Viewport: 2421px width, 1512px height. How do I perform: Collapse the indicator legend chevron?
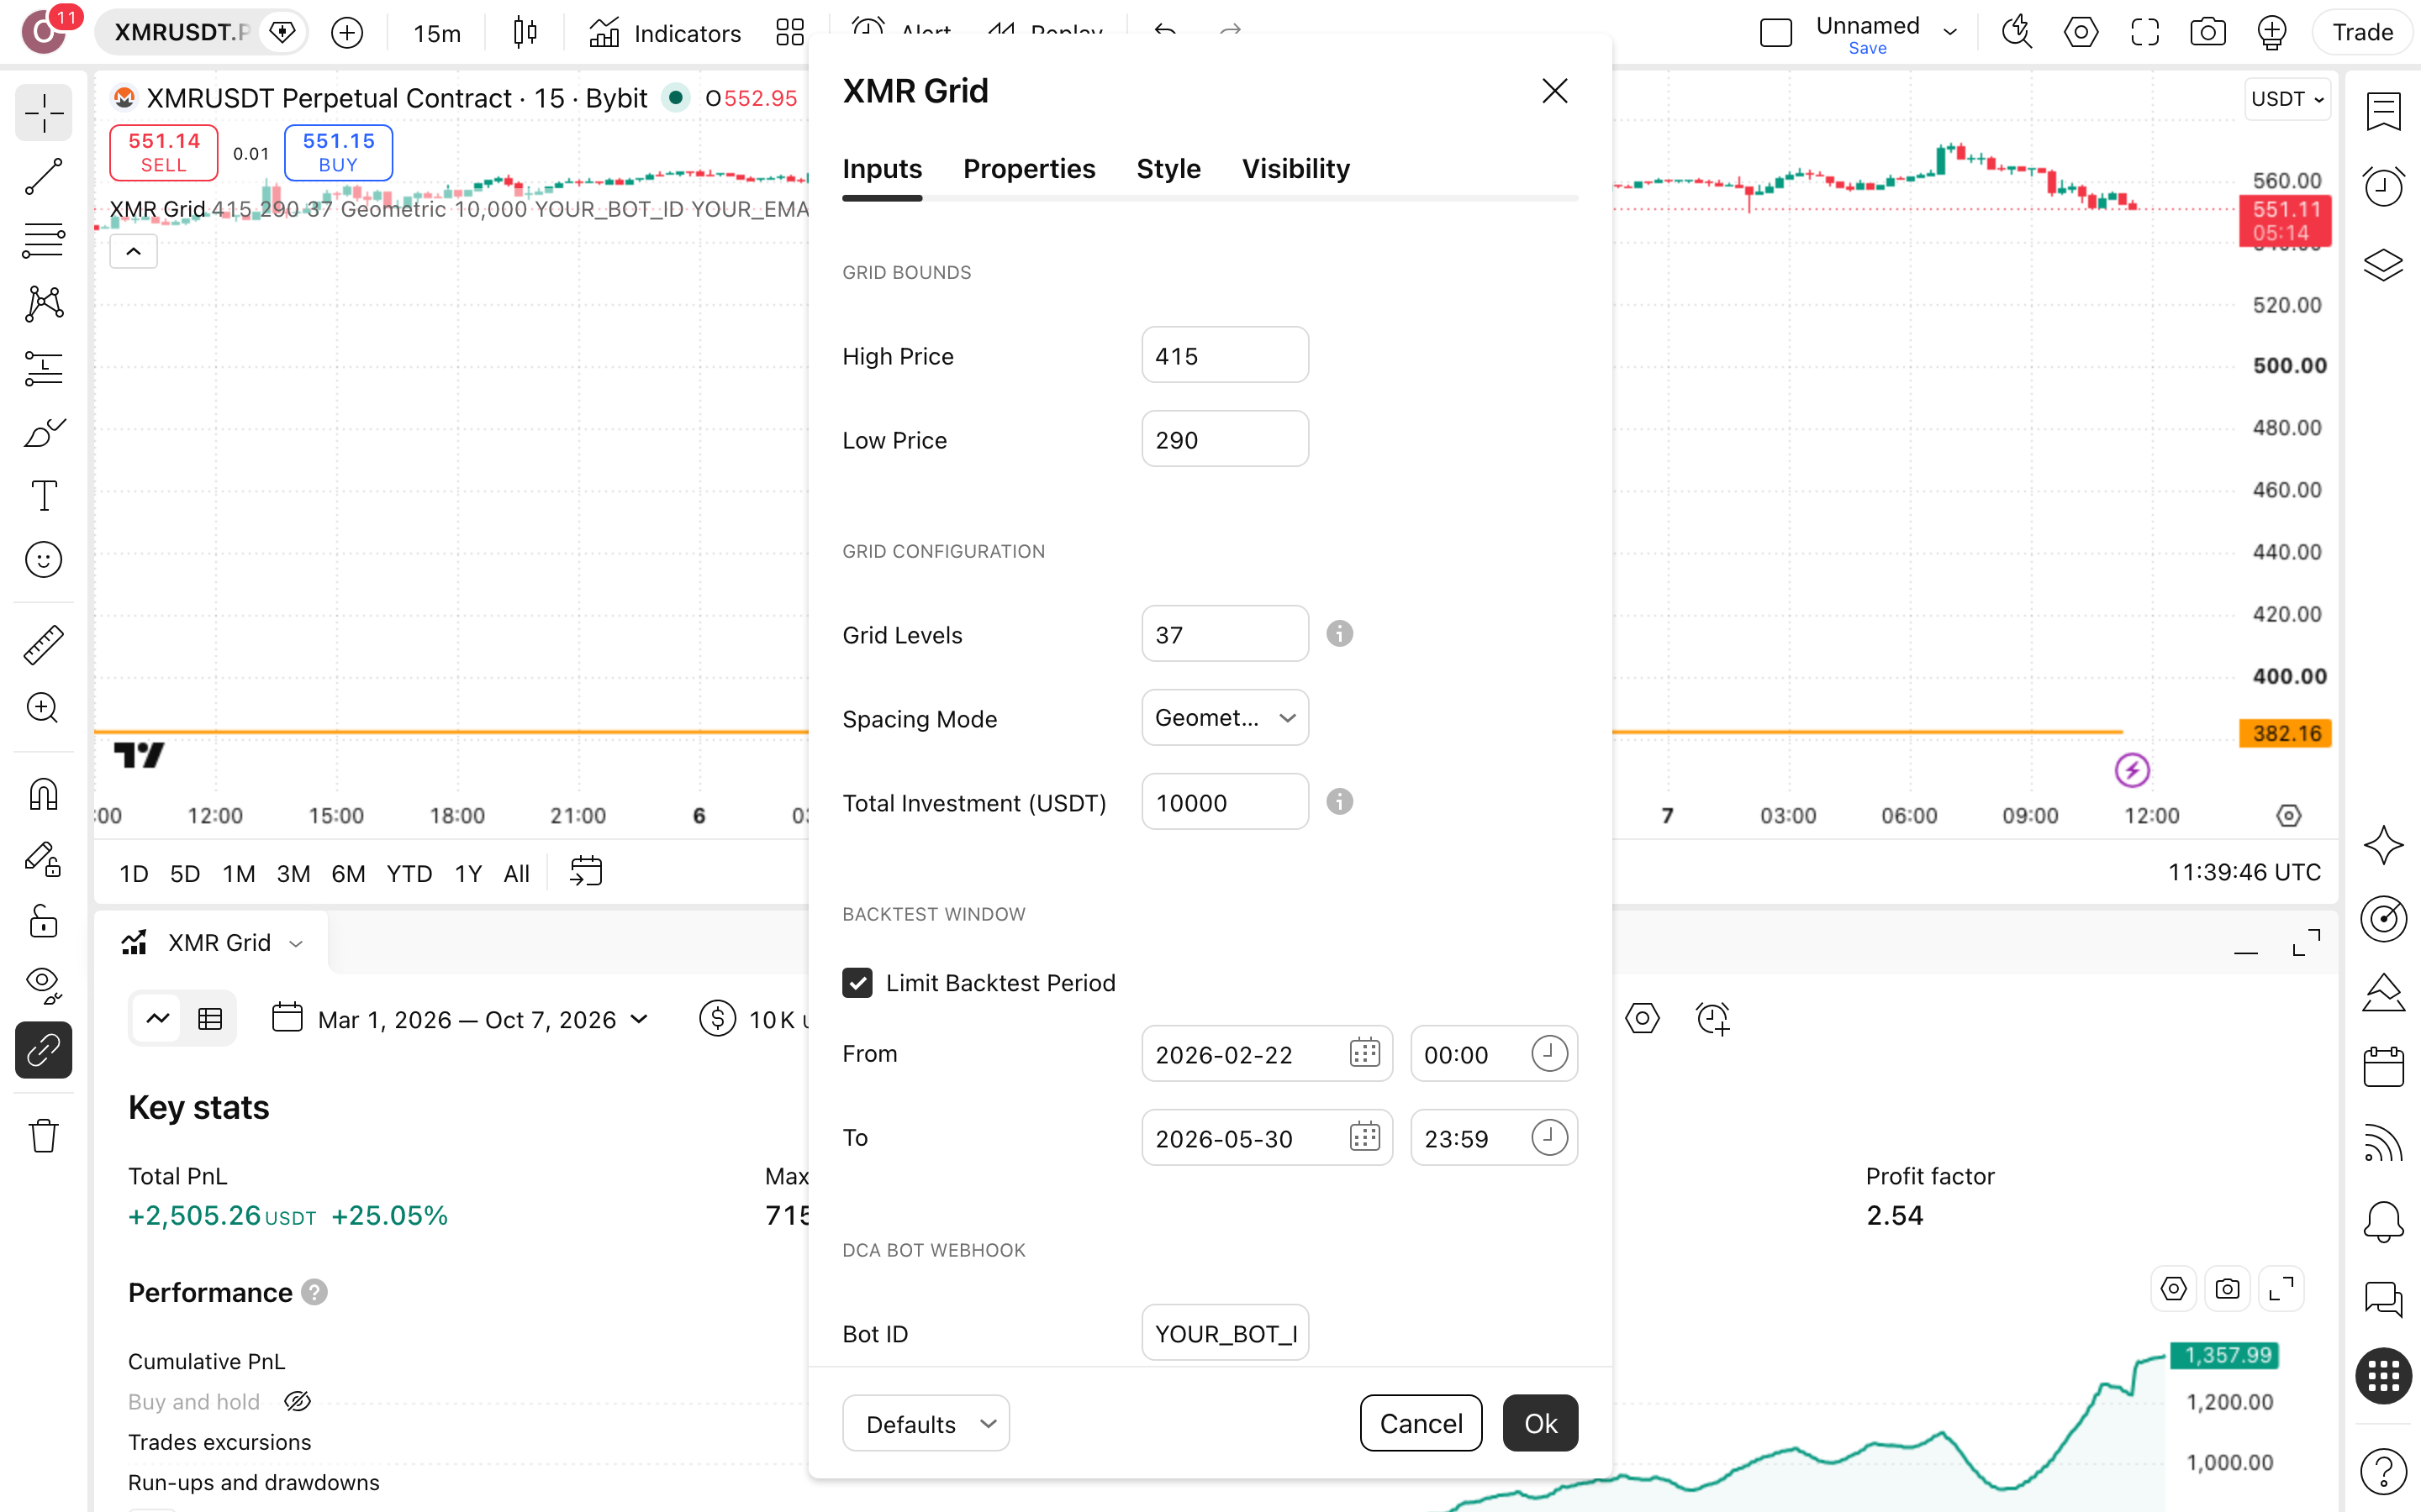133,252
